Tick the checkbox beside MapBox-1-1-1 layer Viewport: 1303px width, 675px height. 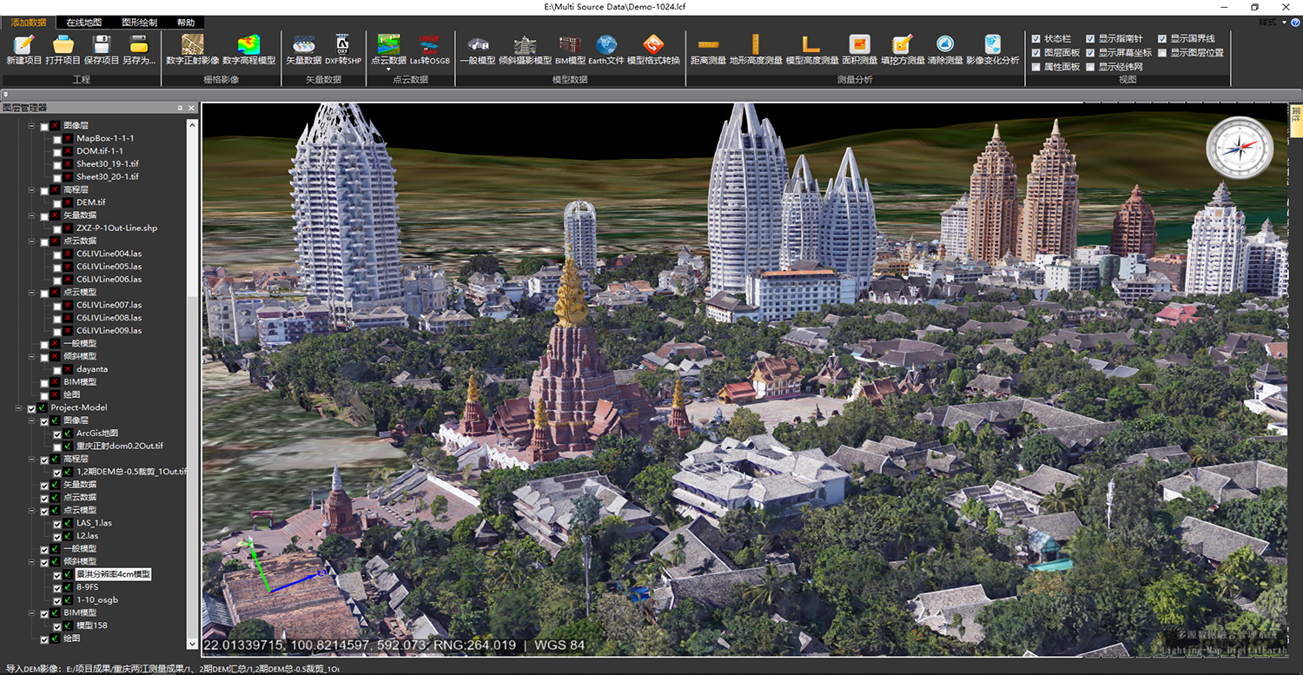(57, 139)
